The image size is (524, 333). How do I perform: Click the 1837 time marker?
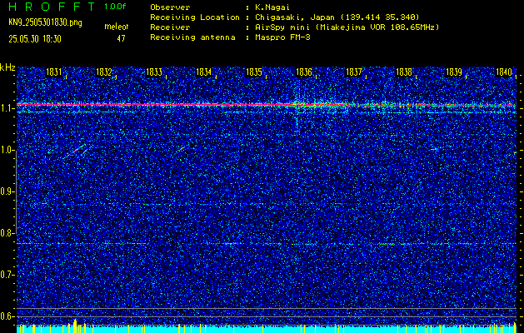click(x=354, y=72)
